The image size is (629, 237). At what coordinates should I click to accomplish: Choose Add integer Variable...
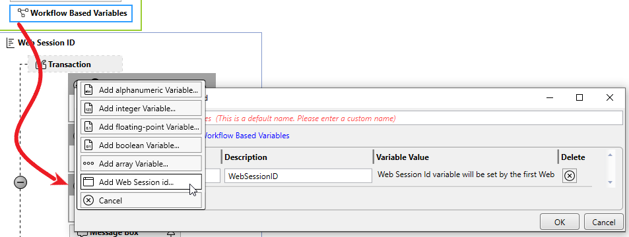tap(141, 109)
